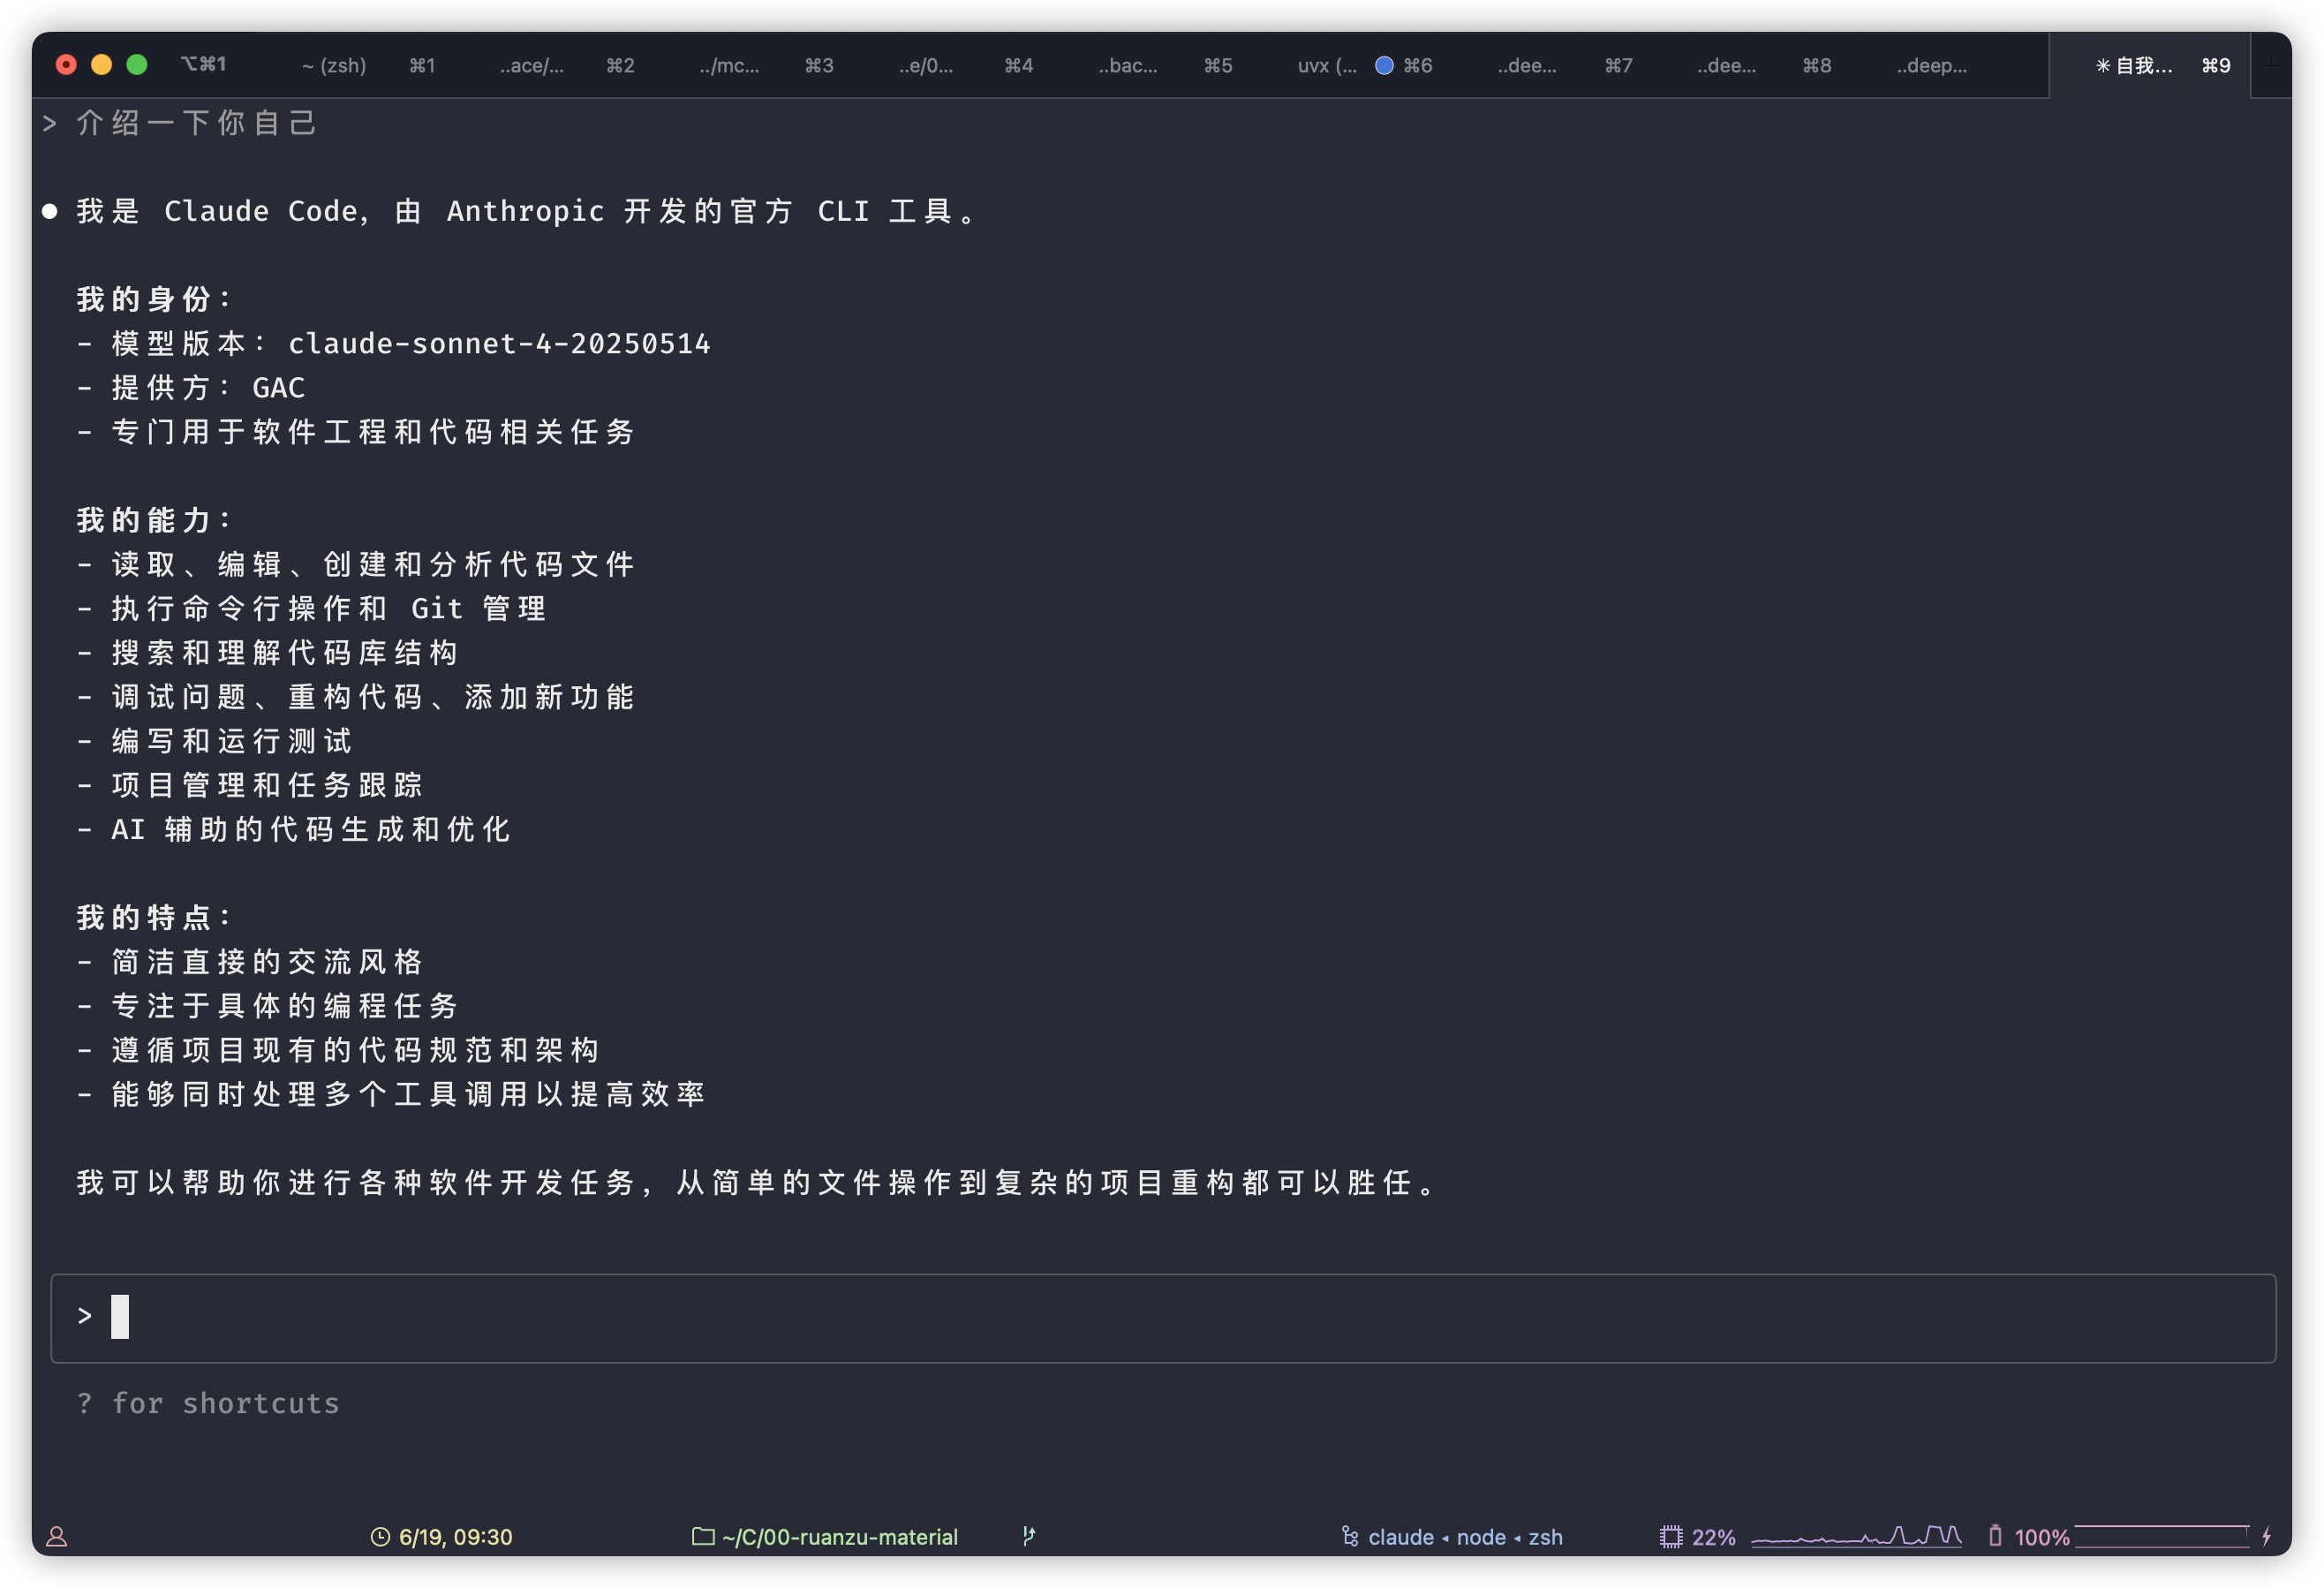The width and height of the screenshot is (2324, 1588).
Task: Click the claude node zsh process label
Action: 1465,1537
